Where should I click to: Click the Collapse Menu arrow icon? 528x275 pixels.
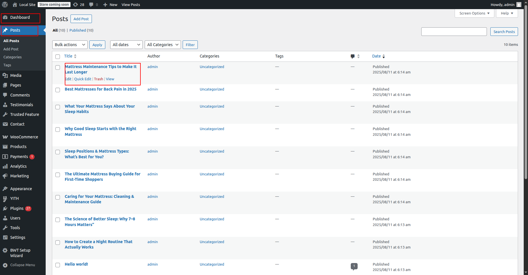point(5,265)
